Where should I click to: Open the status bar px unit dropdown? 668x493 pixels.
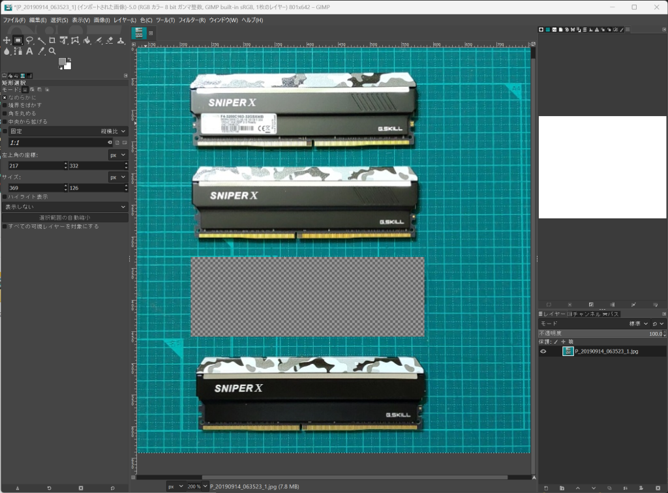(175, 486)
